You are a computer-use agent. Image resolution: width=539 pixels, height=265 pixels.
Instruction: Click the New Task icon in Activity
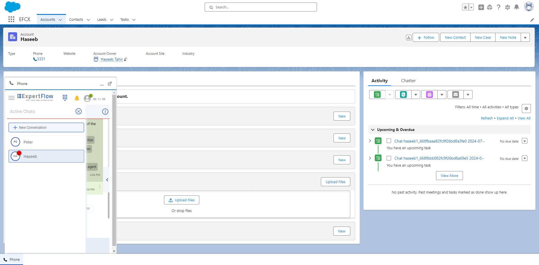[377, 95]
